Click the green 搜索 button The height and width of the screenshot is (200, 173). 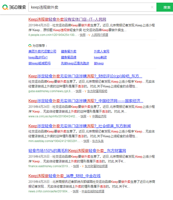pos(165,7)
